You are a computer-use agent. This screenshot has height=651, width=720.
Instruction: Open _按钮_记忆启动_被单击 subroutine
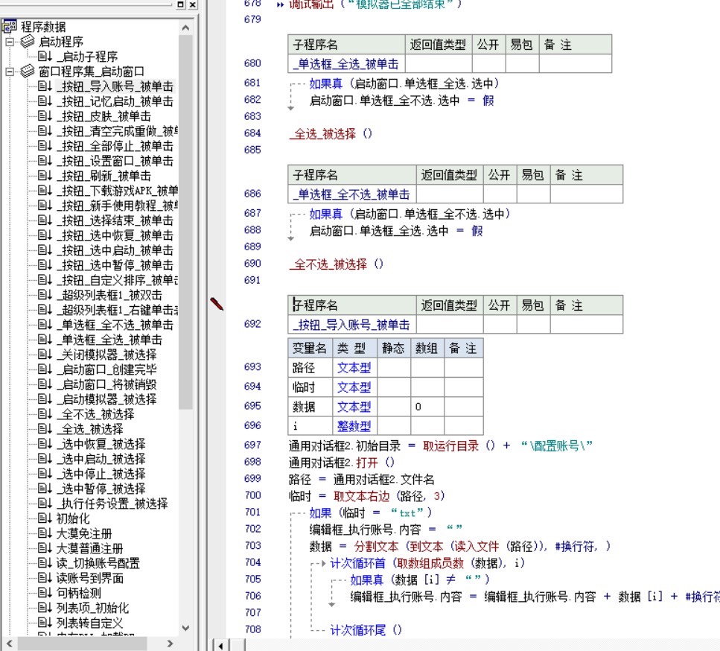(x=115, y=101)
